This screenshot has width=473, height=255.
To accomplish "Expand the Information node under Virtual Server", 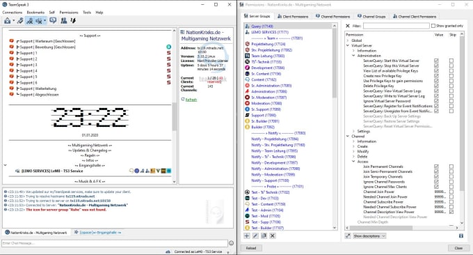I will (x=353, y=51).
